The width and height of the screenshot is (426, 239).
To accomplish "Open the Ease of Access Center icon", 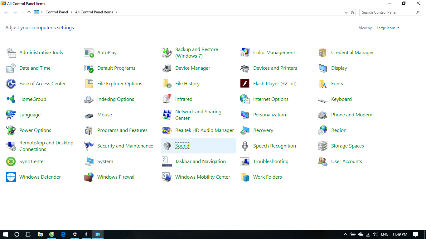I will 11,84.
